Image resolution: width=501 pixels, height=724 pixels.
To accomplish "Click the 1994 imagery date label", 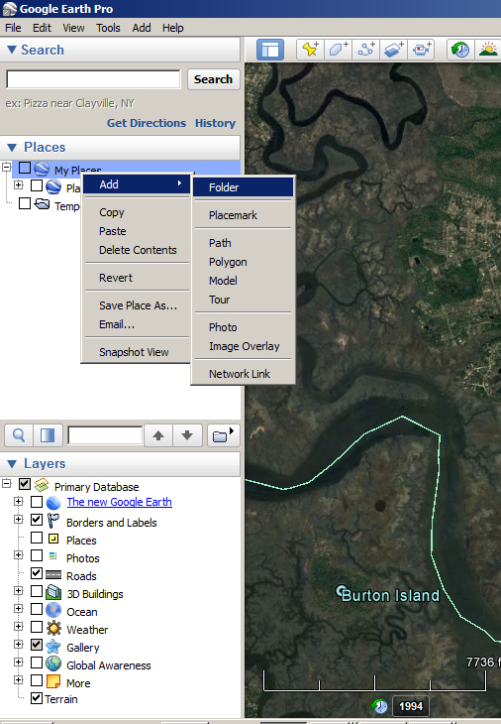I will tap(411, 706).
